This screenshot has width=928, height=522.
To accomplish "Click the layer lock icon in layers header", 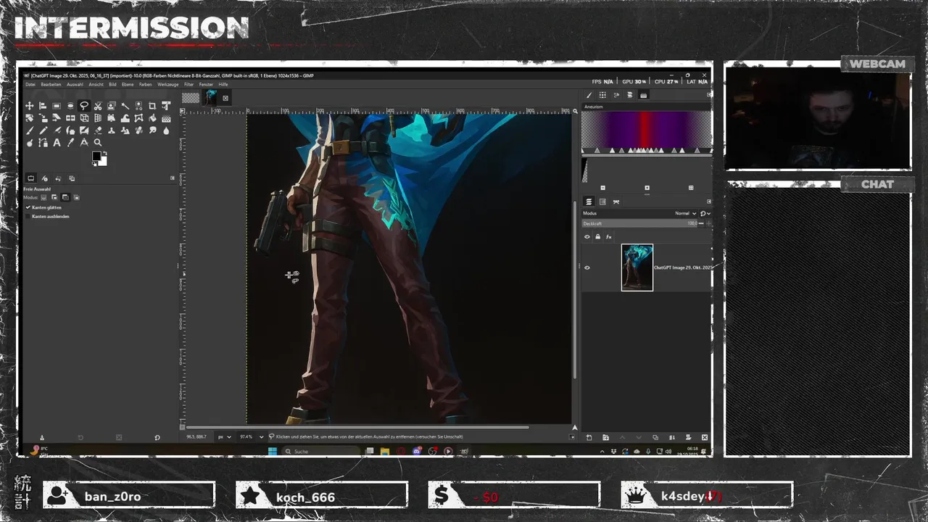I will pos(597,236).
